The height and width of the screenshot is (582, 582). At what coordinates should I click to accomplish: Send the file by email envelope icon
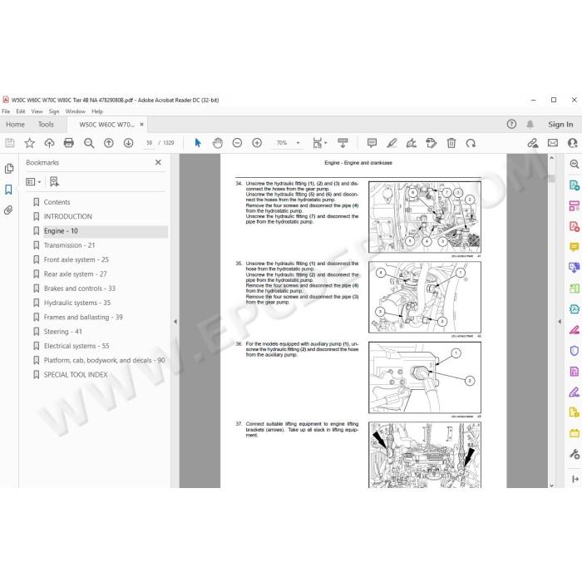553,143
